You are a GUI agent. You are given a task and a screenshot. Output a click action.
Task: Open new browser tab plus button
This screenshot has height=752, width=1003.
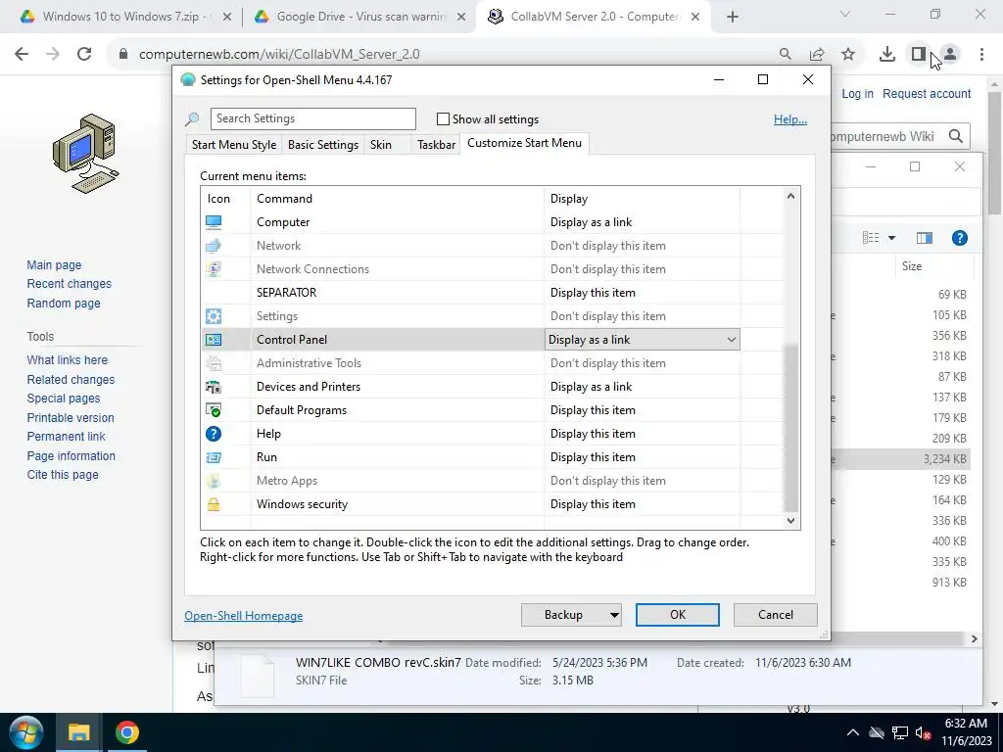[733, 17]
